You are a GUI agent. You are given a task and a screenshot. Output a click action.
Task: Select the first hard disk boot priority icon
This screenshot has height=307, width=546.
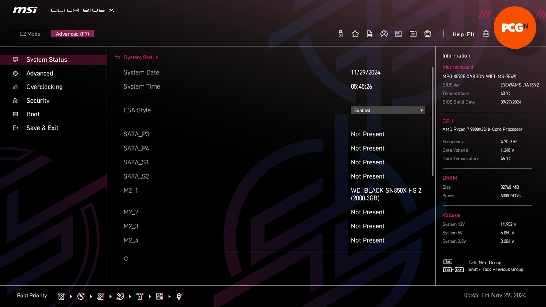(x=61, y=296)
